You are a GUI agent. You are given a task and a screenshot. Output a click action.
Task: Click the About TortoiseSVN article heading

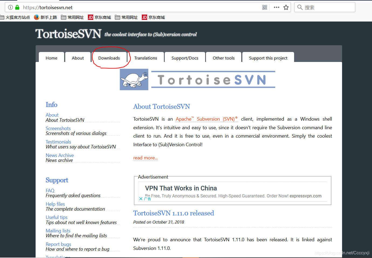click(x=161, y=107)
